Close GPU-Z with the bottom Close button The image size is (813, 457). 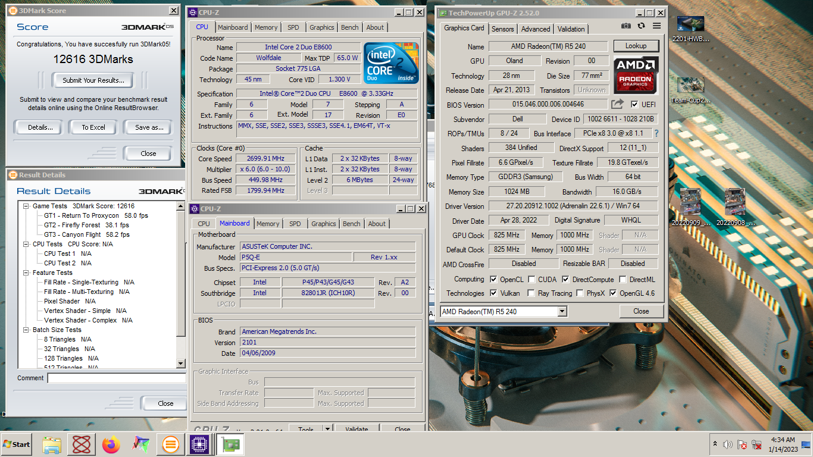tap(641, 311)
